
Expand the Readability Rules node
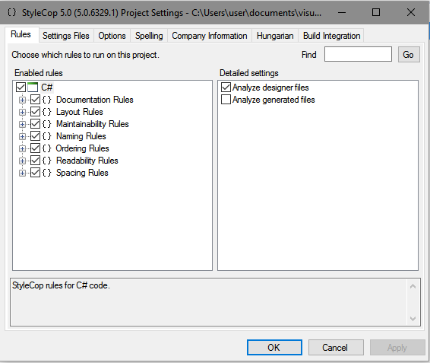23,161
